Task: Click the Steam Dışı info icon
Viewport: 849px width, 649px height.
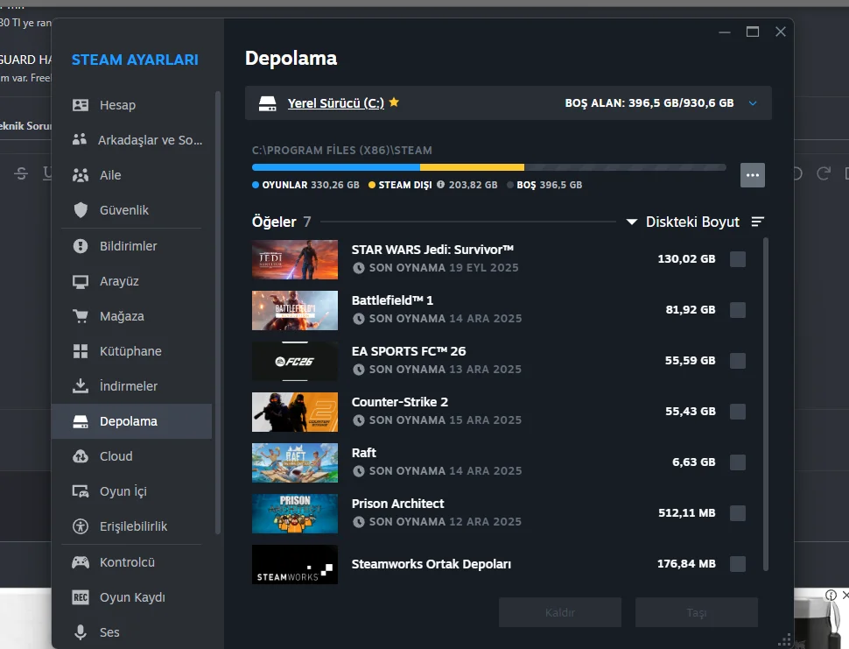Action: coord(441,185)
